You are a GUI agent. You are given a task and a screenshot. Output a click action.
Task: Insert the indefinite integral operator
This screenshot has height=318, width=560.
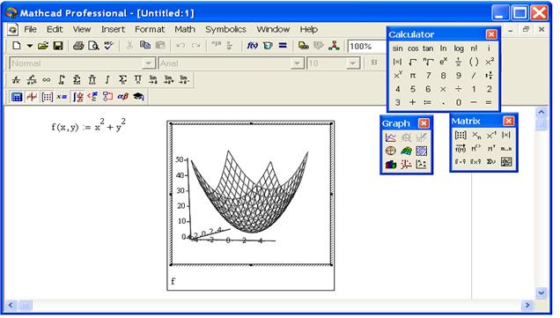coord(107,79)
